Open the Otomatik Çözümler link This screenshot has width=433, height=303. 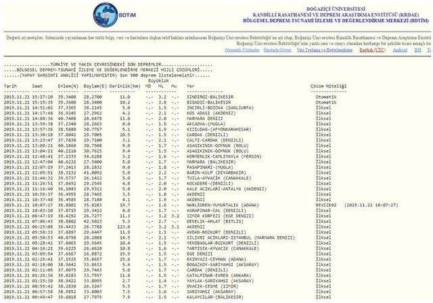coord(242,50)
